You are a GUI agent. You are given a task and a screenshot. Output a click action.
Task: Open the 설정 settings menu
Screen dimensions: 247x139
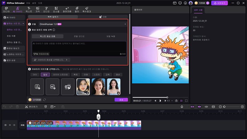34,3
